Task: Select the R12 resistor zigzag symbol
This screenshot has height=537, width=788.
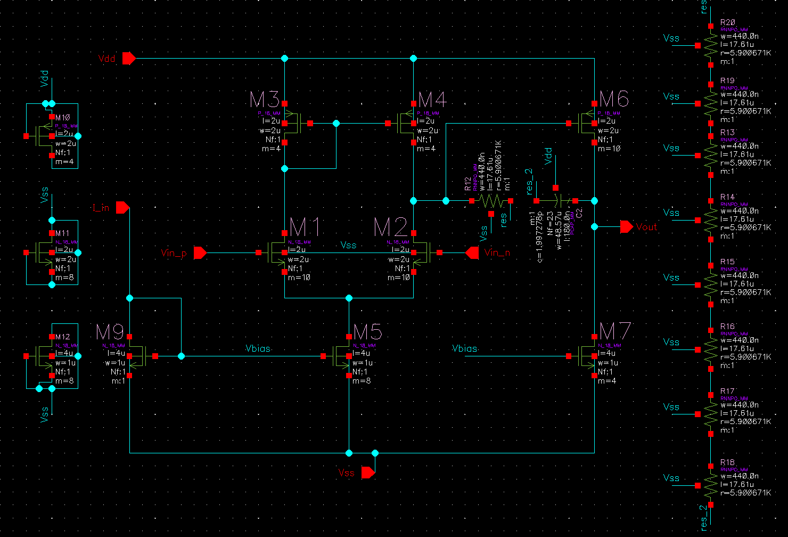Action: [491, 201]
